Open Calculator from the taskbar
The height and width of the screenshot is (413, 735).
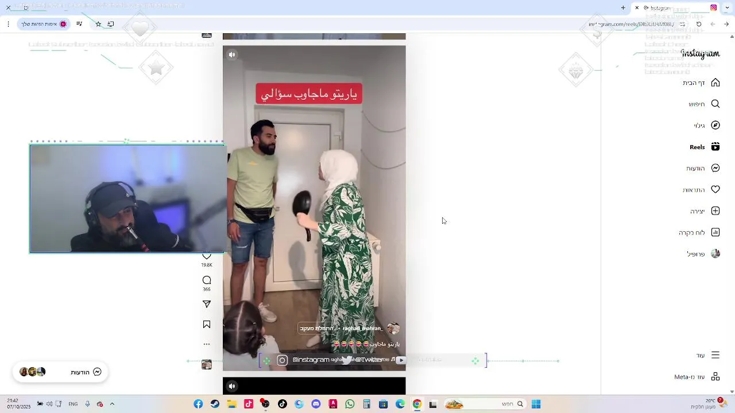[366, 404]
